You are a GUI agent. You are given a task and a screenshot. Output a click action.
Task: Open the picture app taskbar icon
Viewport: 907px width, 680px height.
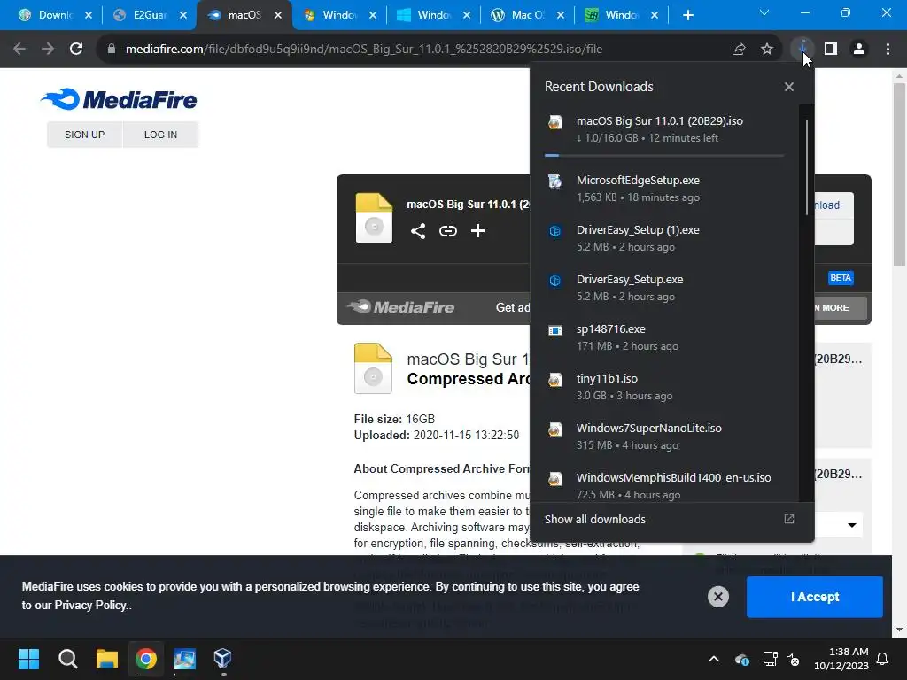(184, 659)
